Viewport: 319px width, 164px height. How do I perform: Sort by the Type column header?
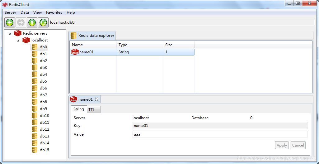pos(140,45)
